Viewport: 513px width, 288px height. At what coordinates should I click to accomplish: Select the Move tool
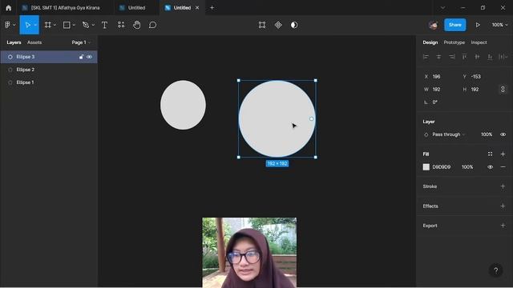pos(27,25)
